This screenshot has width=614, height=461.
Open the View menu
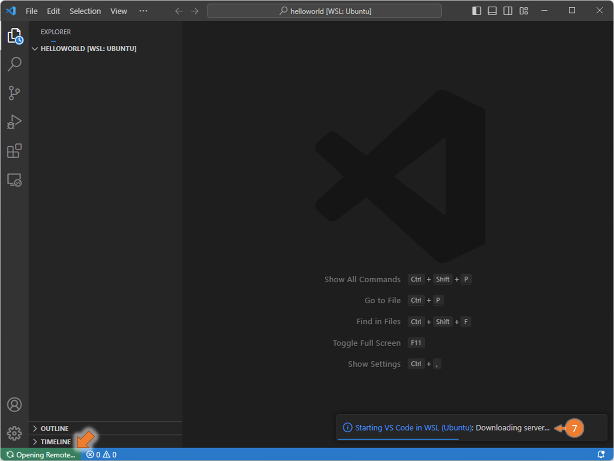(x=119, y=11)
